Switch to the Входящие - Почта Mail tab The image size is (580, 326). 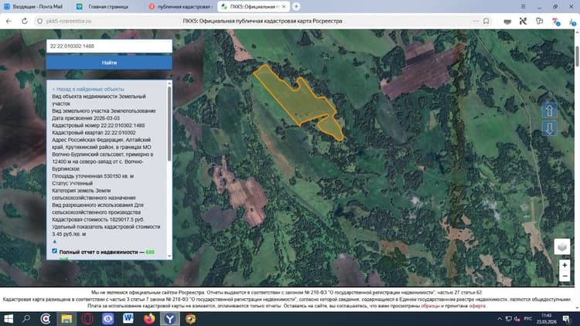[33, 7]
